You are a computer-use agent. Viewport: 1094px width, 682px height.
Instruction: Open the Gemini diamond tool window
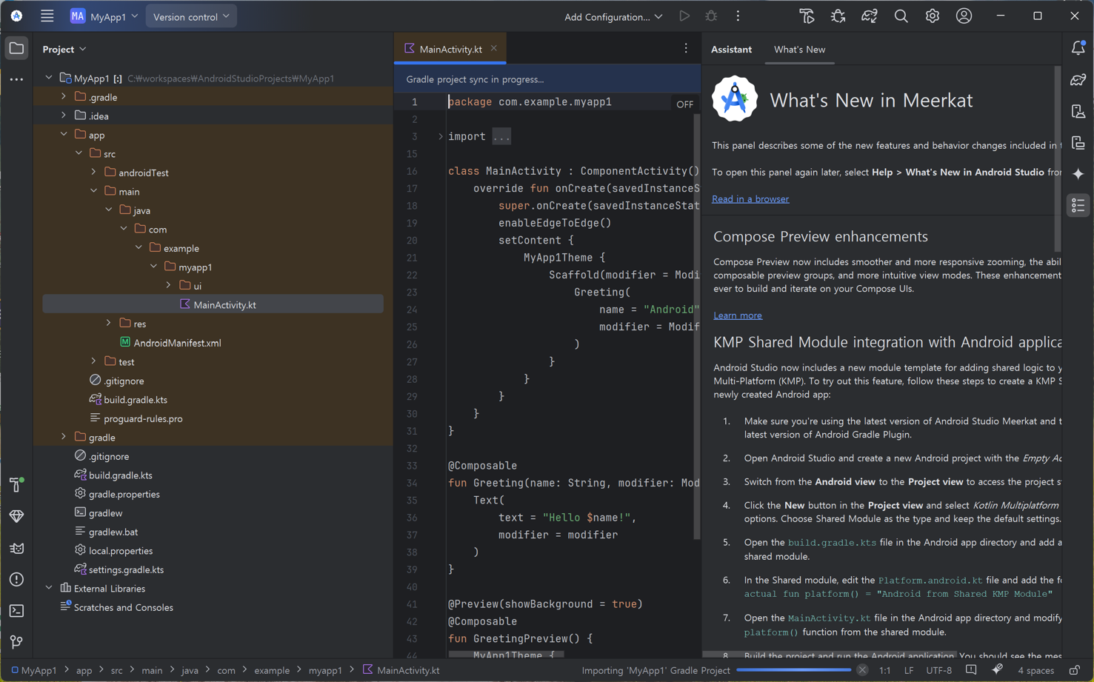pyautogui.click(x=16, y=516)
